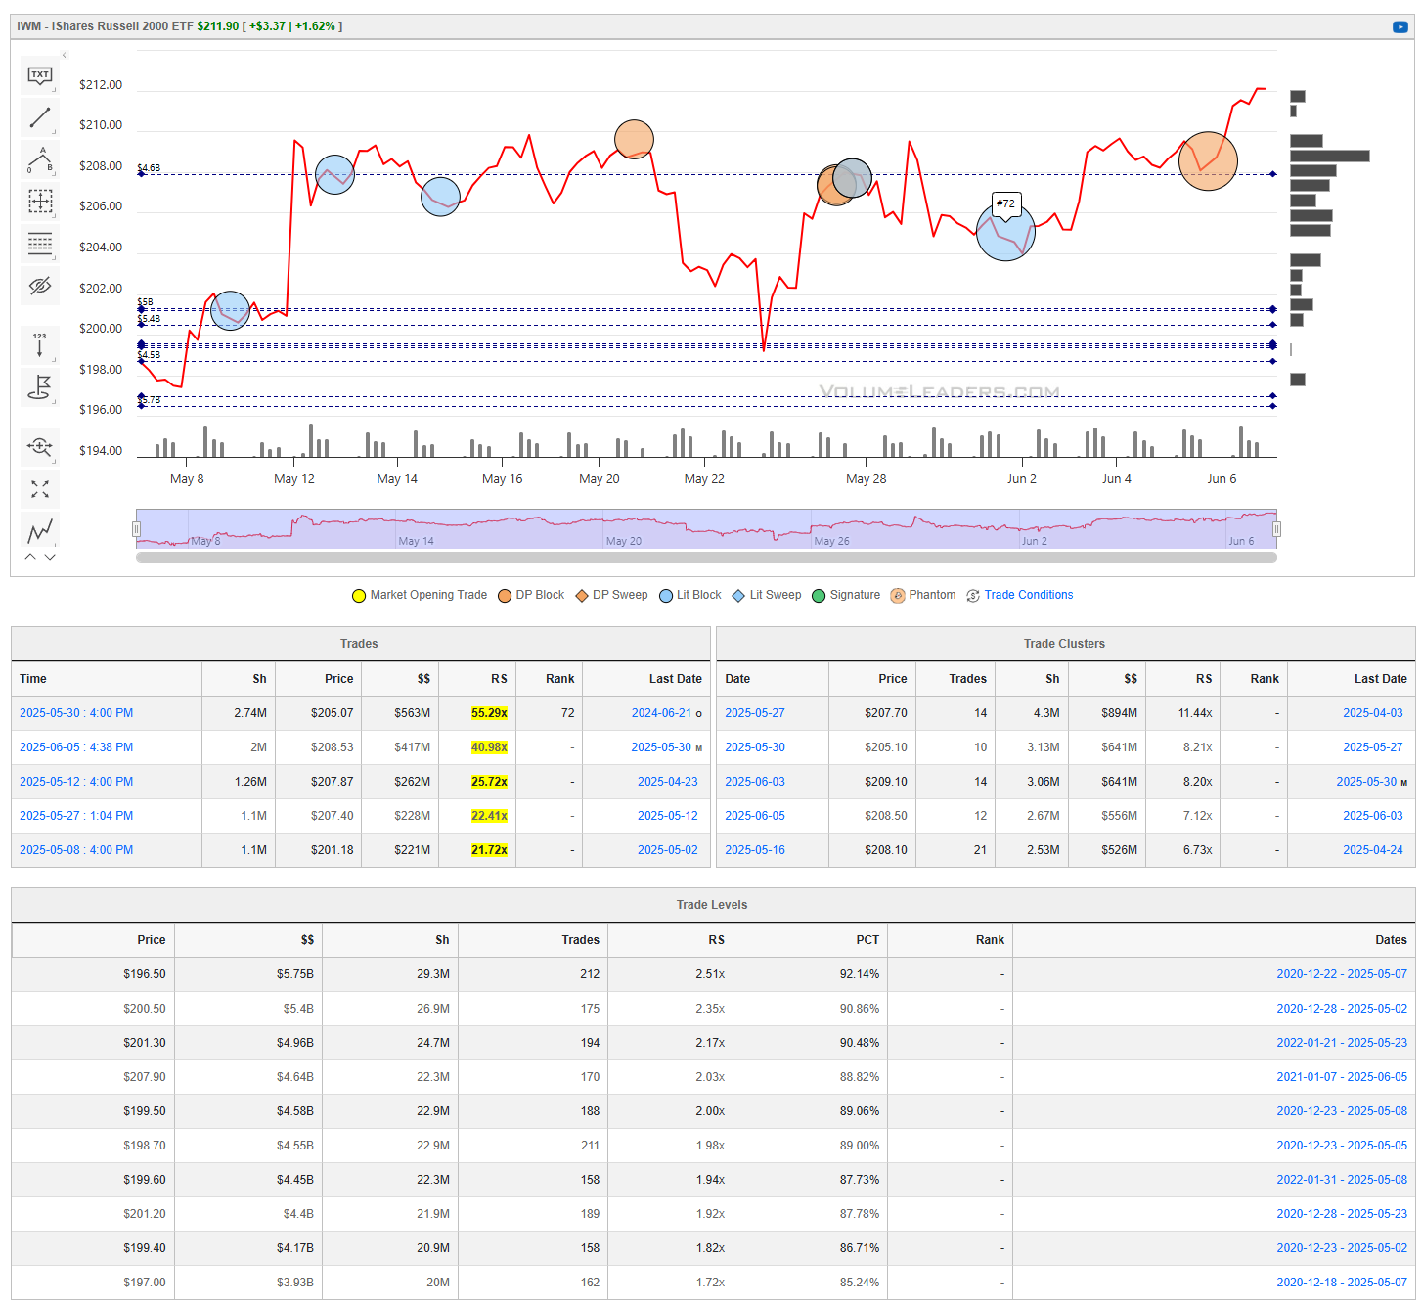Click right handle of range navigator
Screen dimensions: 1422x1307
click(1276, 529)
